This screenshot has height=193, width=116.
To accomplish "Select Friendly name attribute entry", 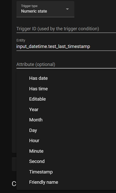I will 66,182.
